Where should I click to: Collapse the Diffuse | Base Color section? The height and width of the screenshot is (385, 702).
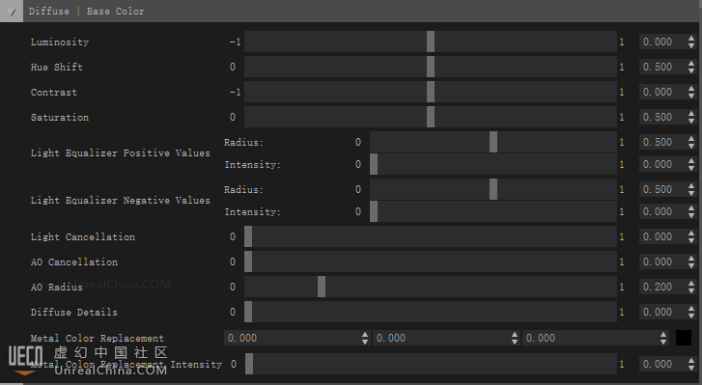[12, 12]
